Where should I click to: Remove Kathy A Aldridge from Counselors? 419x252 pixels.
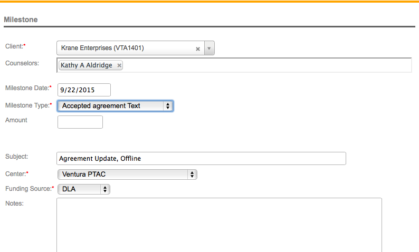[x=119, y=65]
